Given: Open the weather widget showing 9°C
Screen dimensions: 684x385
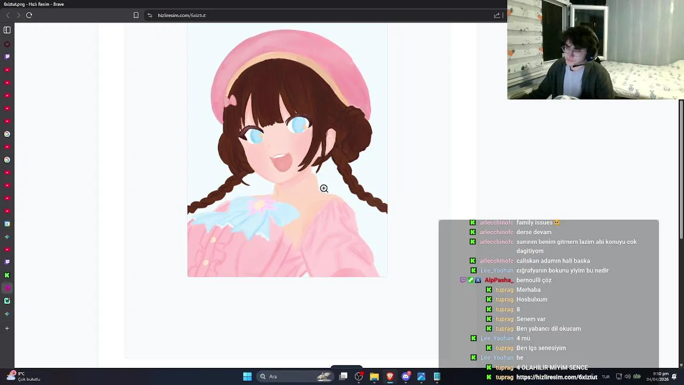Looking at the screenshot, I should tap(24, 376).
